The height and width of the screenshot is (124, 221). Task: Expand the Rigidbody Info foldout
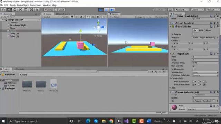point(170,88)
